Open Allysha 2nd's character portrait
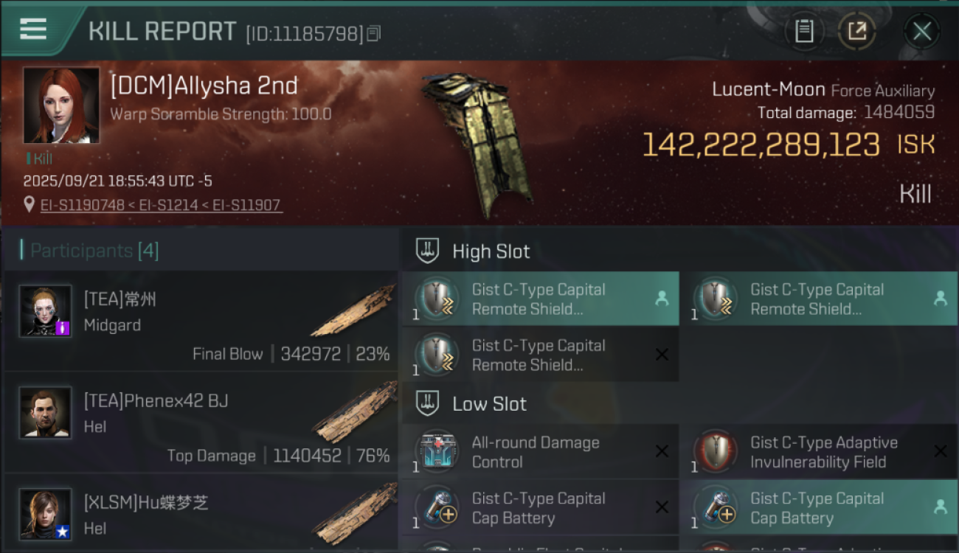Screen dimensions: 959x553 (61, 105)
